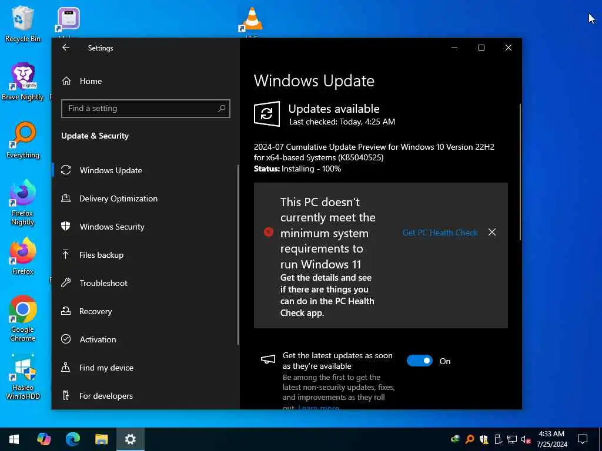
Task: Select the Firefox desktop shortcut
Action: [x=23, y=256]
